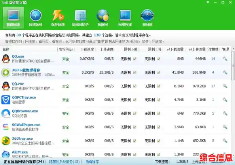Open the 360tray.exe name link

[22, 138]
